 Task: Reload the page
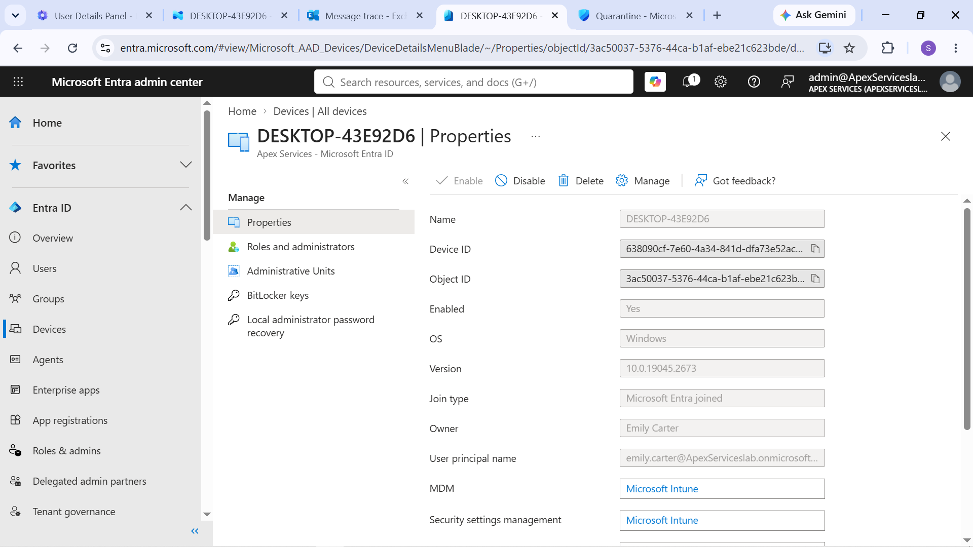[72, 48]
